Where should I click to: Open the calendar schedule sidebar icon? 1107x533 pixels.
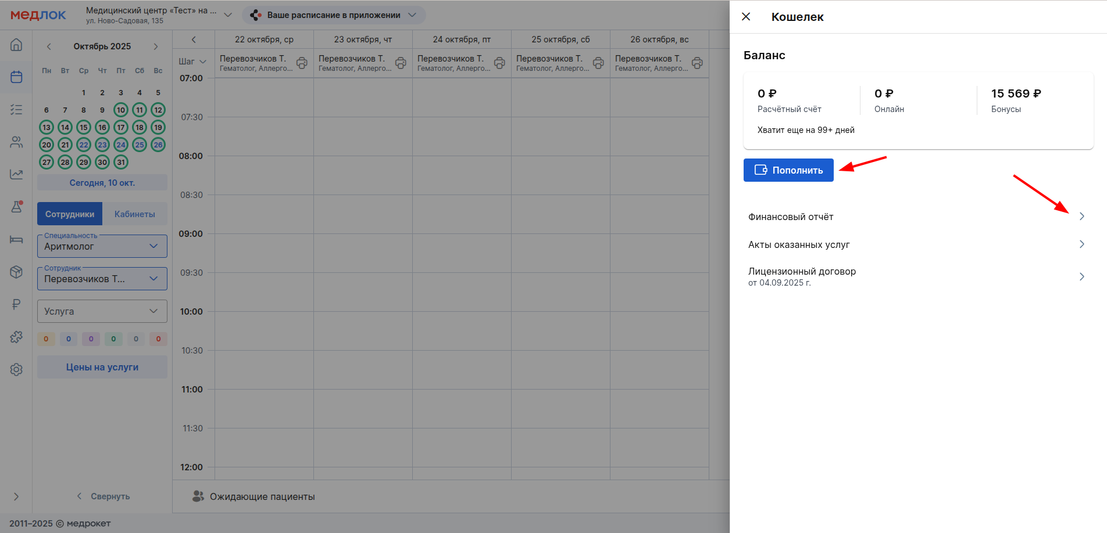pos(16,77)
